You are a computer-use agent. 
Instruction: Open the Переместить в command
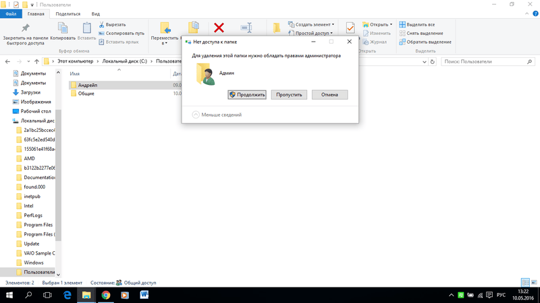[x=165, y=34]
